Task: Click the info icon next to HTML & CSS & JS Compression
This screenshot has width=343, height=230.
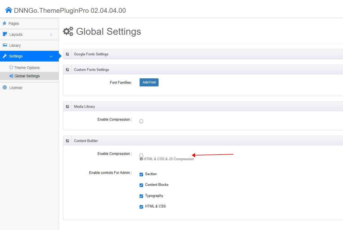Action: tap(141, 159)
